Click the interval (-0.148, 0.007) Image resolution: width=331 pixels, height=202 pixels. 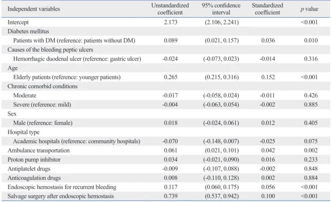pos(221,142)
